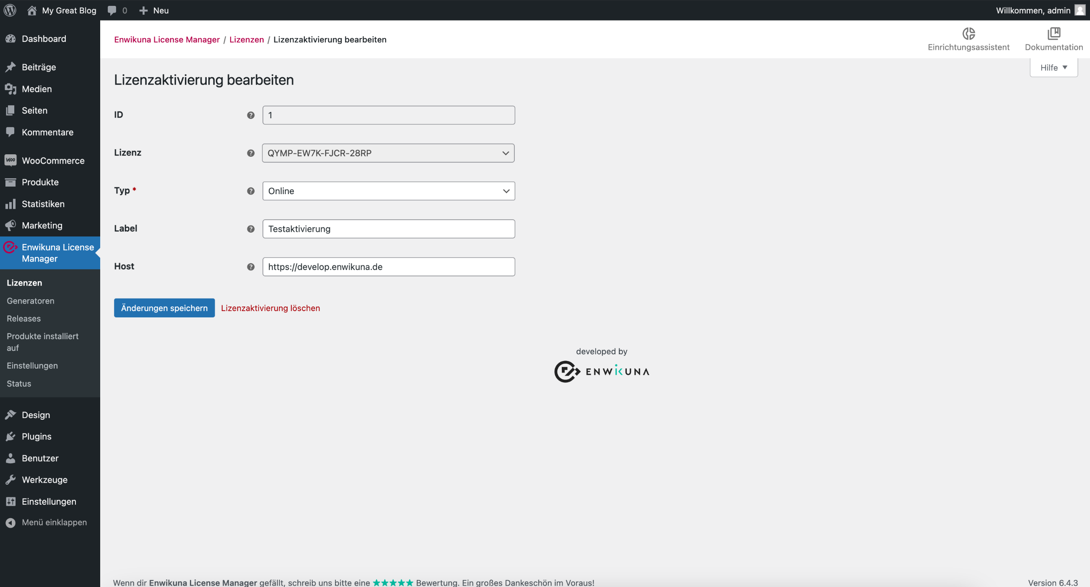Click the admin avatar icon

1080,10
